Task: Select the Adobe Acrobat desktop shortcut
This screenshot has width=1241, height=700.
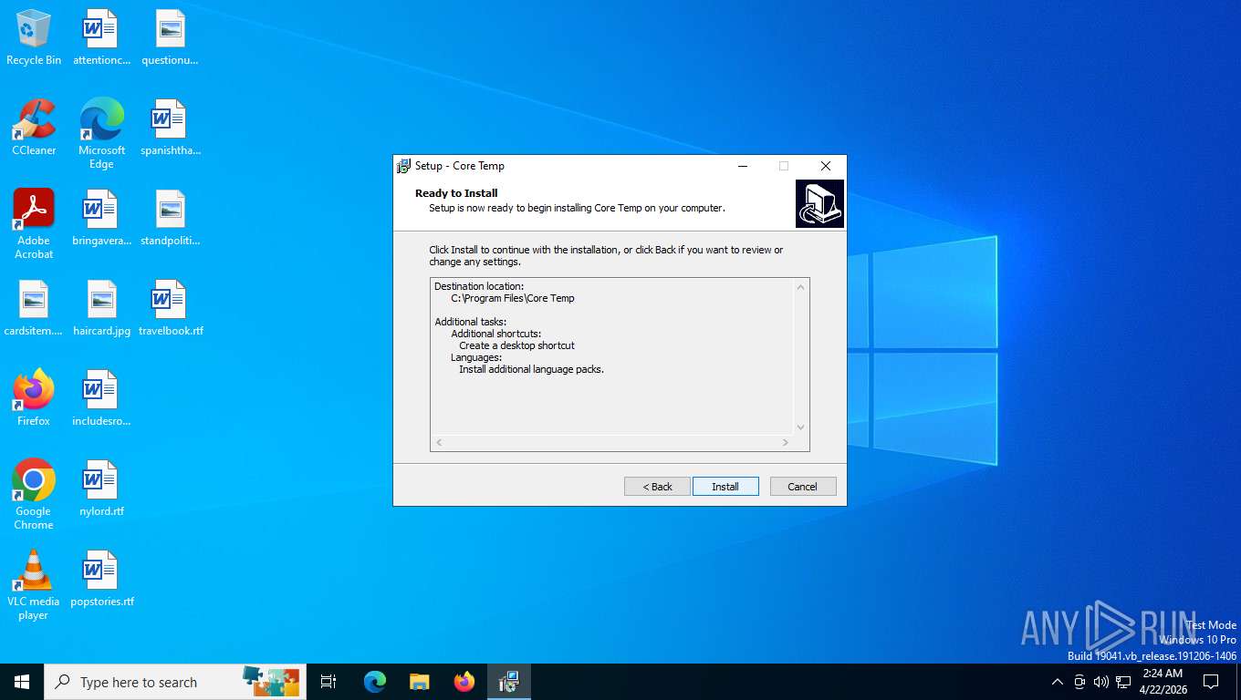Action: [34, 224]
